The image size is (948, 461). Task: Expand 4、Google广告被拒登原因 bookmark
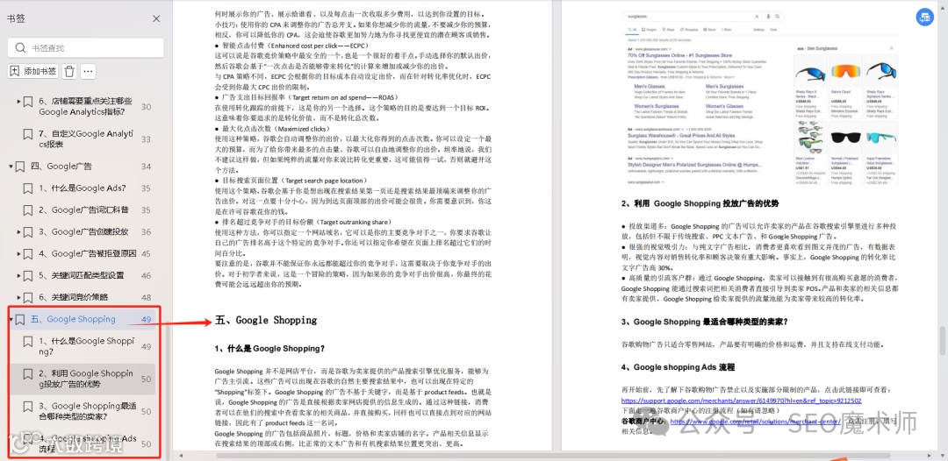point(18,253)
